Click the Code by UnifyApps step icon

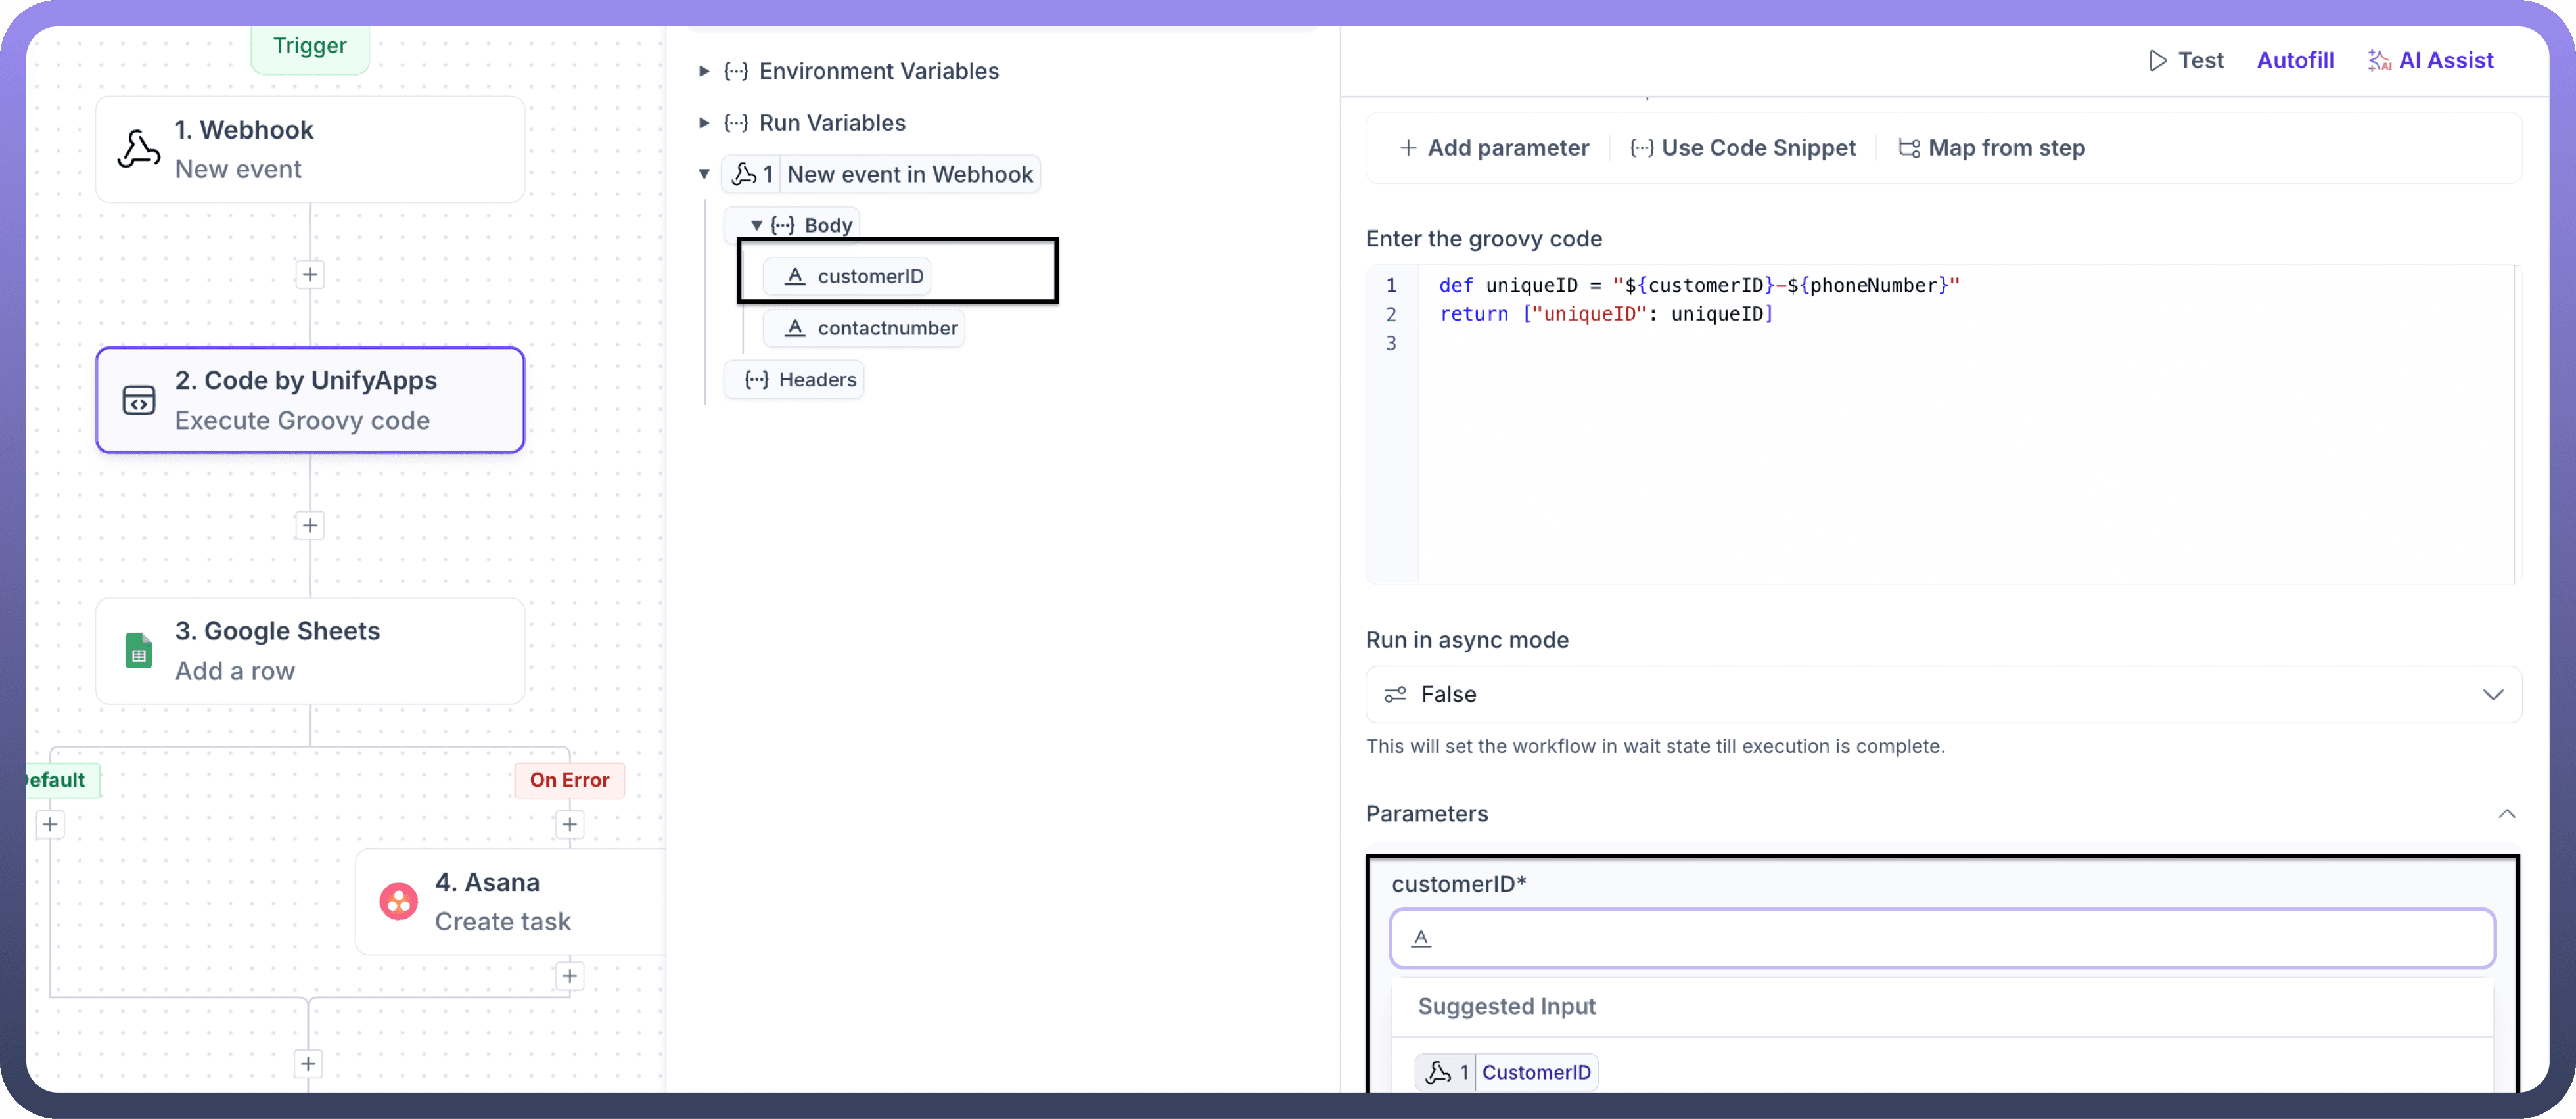click(139, 400)
